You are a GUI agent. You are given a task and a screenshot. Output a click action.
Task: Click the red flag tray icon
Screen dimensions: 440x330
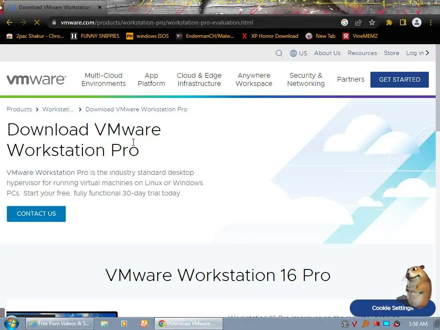(376, 324)
